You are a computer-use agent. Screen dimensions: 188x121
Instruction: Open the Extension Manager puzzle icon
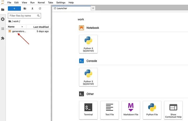[3, 38]
